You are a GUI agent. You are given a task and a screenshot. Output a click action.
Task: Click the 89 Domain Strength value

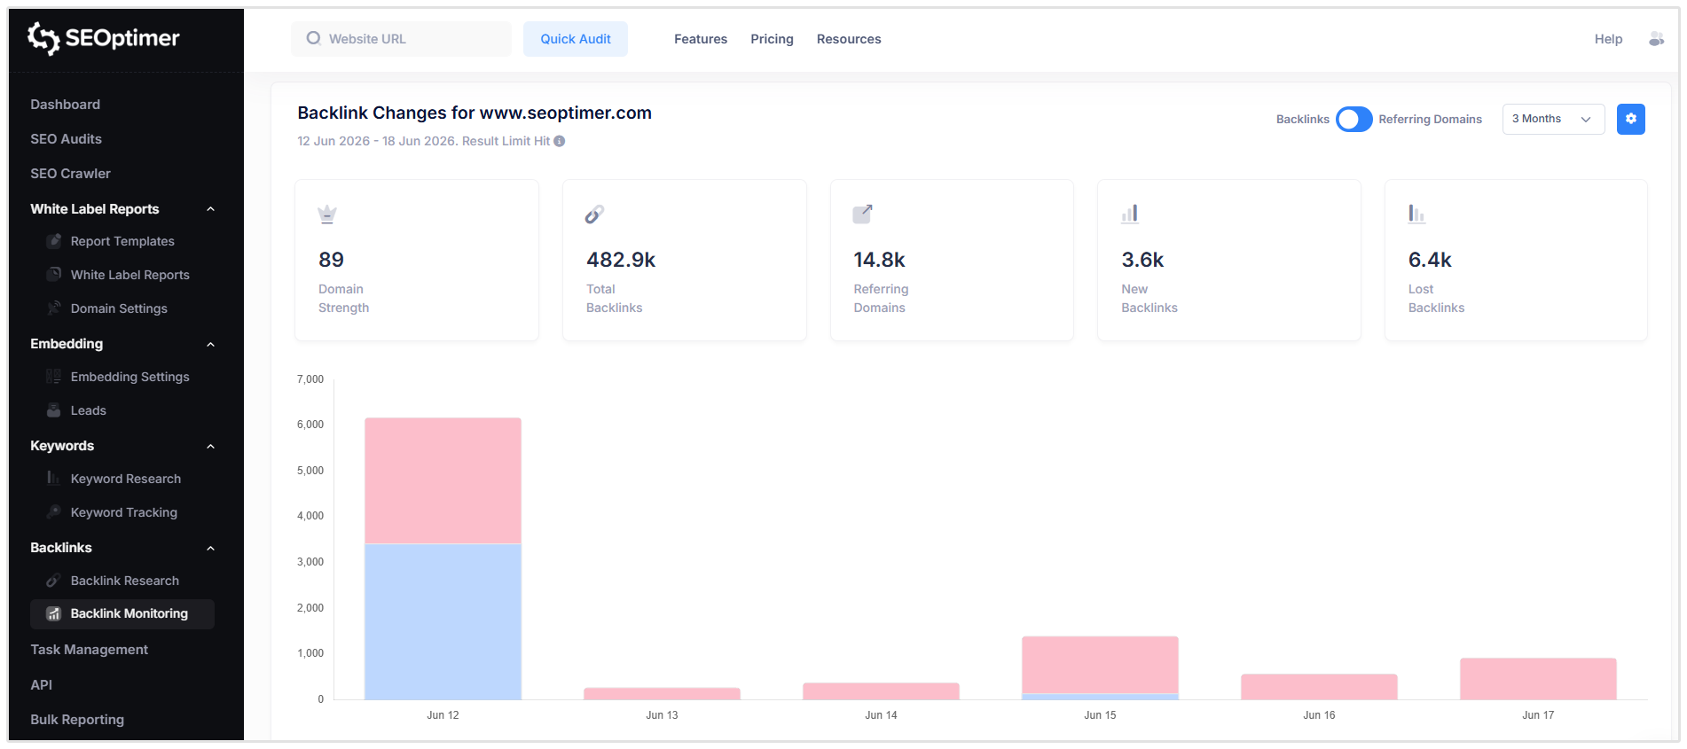(331, 260)
